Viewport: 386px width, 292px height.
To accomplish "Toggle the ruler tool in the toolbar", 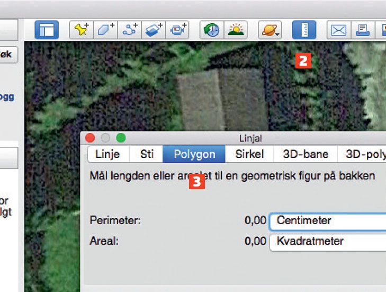I will pos(304,30).
